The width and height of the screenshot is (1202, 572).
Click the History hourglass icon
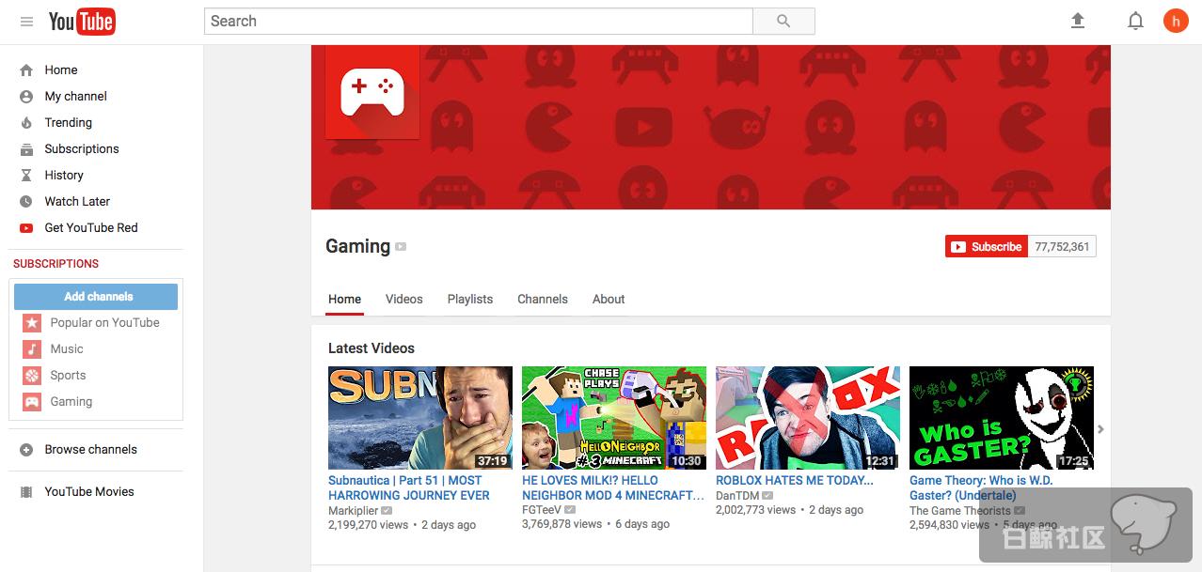pyautogui.click(x=26, y=175)
